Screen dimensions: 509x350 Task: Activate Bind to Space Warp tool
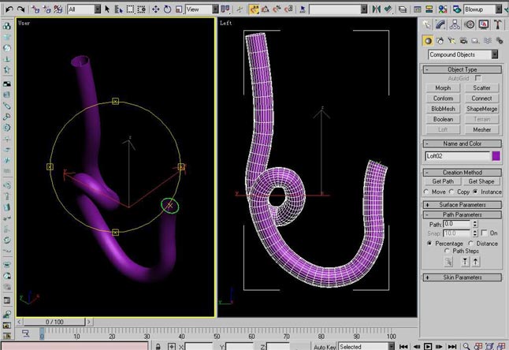pyautogui.click(x=58, y=9)
